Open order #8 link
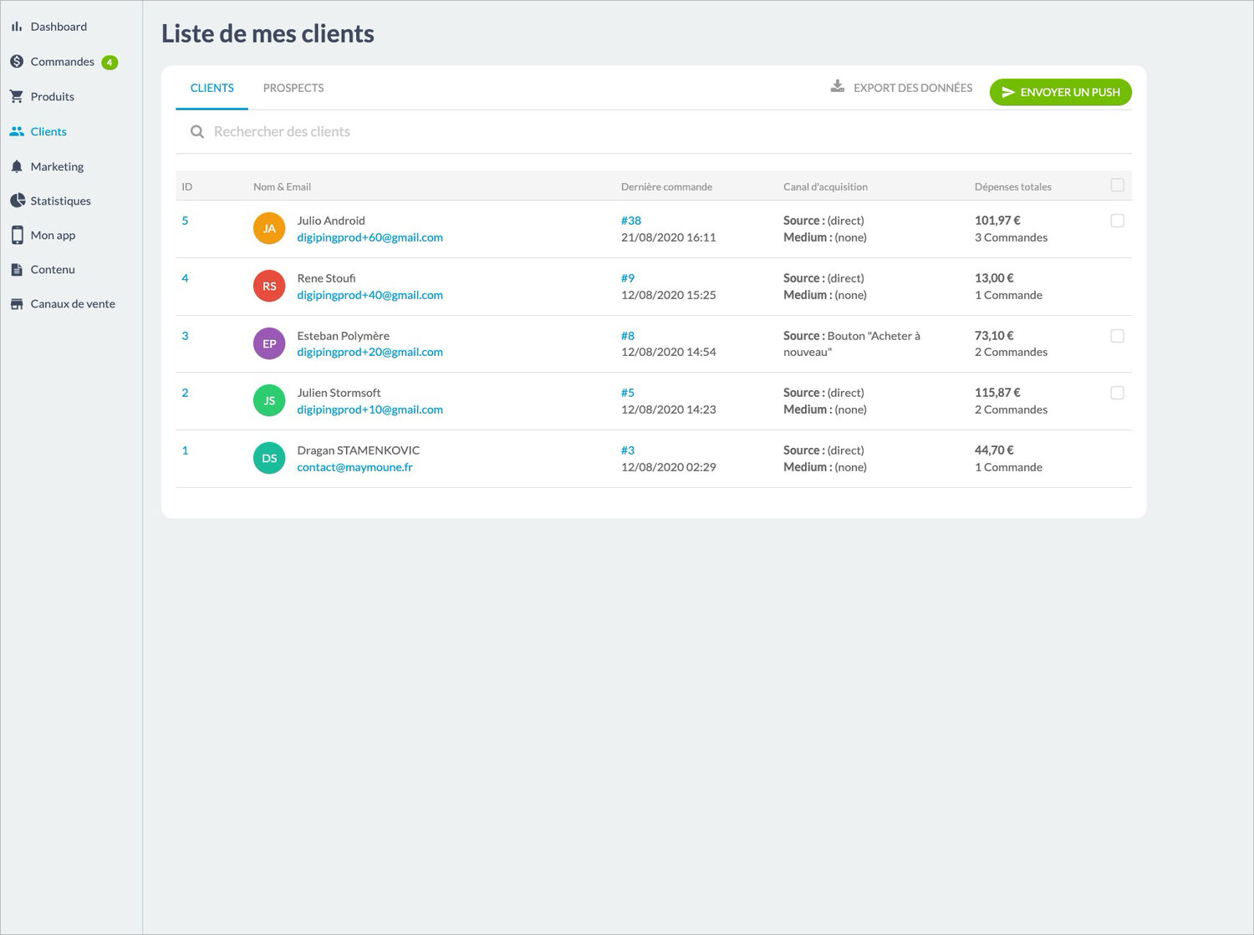Image resolution: width=1254 pixels, height=935 pixels. click(628, 336)
